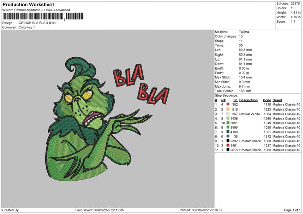Click the 'EndX:' label
This screenshot has width=303, height=214.
(219, 68)
